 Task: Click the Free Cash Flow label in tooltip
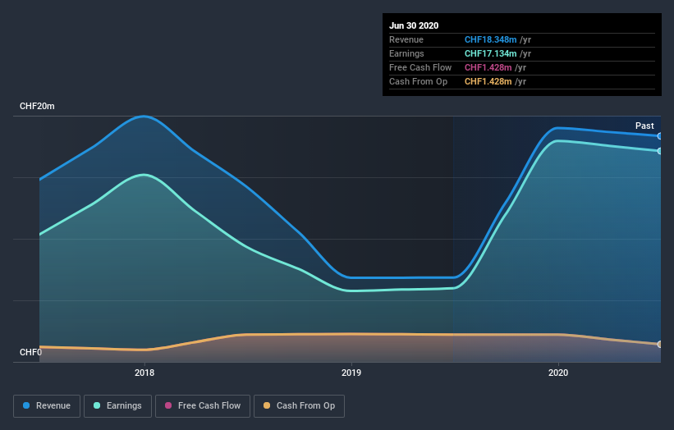click(420, 67)
